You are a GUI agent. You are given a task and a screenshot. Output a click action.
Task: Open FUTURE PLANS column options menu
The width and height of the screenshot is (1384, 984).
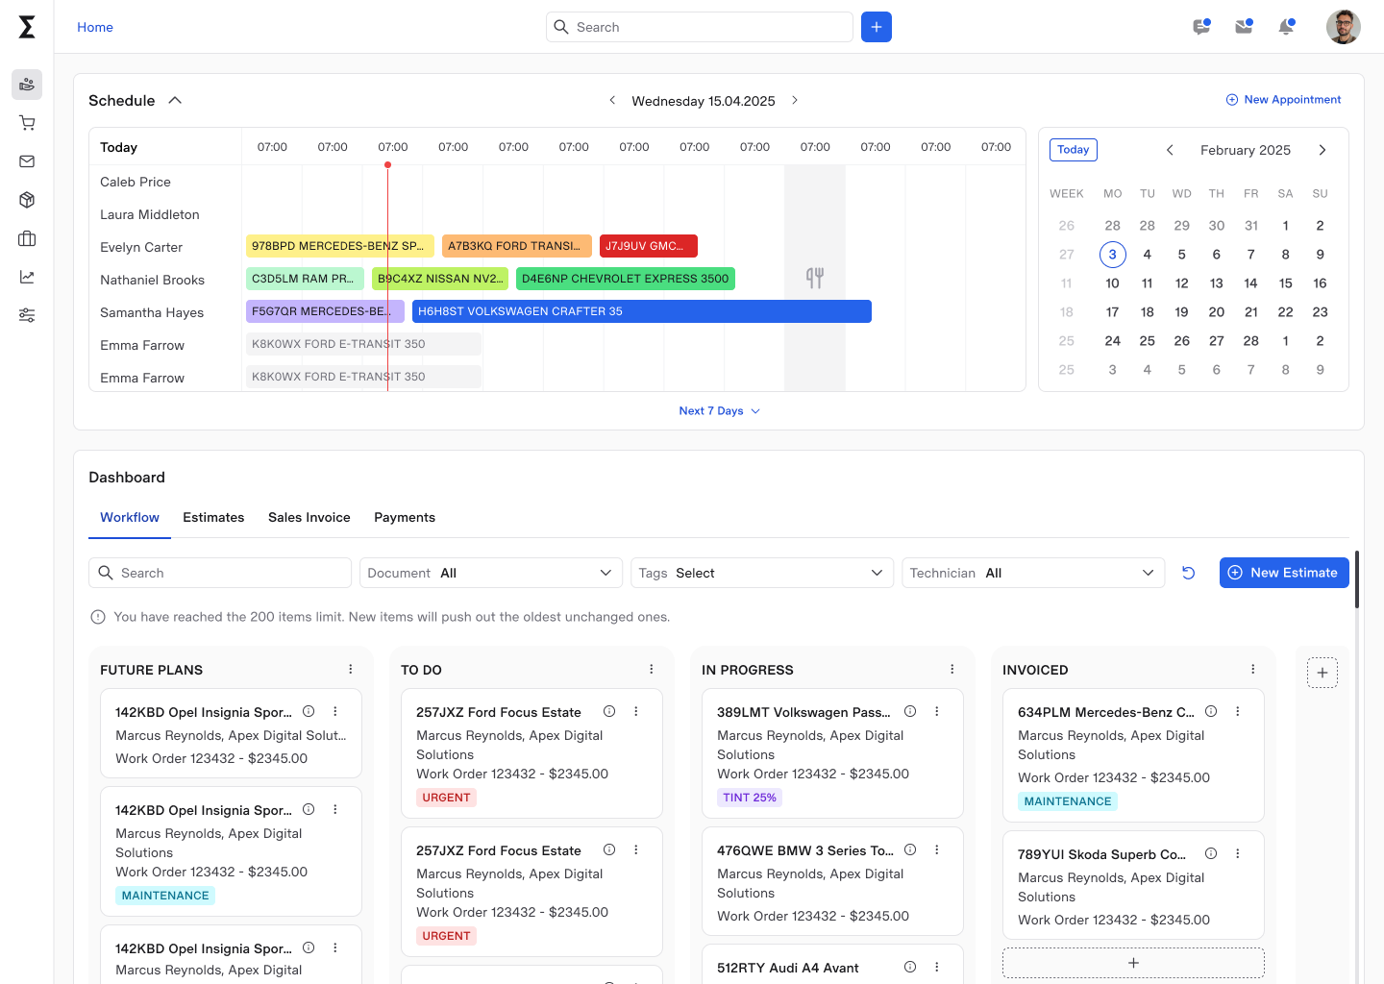[351, 669]
